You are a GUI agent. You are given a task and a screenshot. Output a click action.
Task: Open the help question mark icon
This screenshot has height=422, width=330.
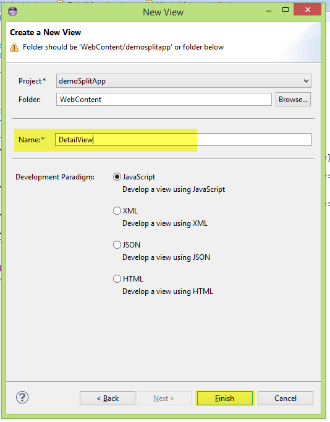pyautogui.click(x=22, y=397)
